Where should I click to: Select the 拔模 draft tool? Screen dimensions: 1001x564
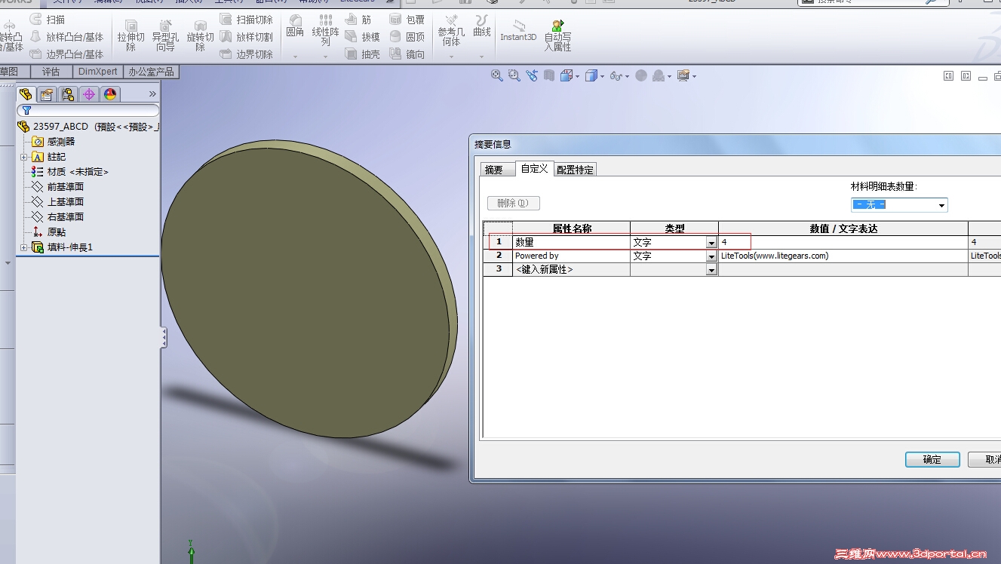pos(363,37)
